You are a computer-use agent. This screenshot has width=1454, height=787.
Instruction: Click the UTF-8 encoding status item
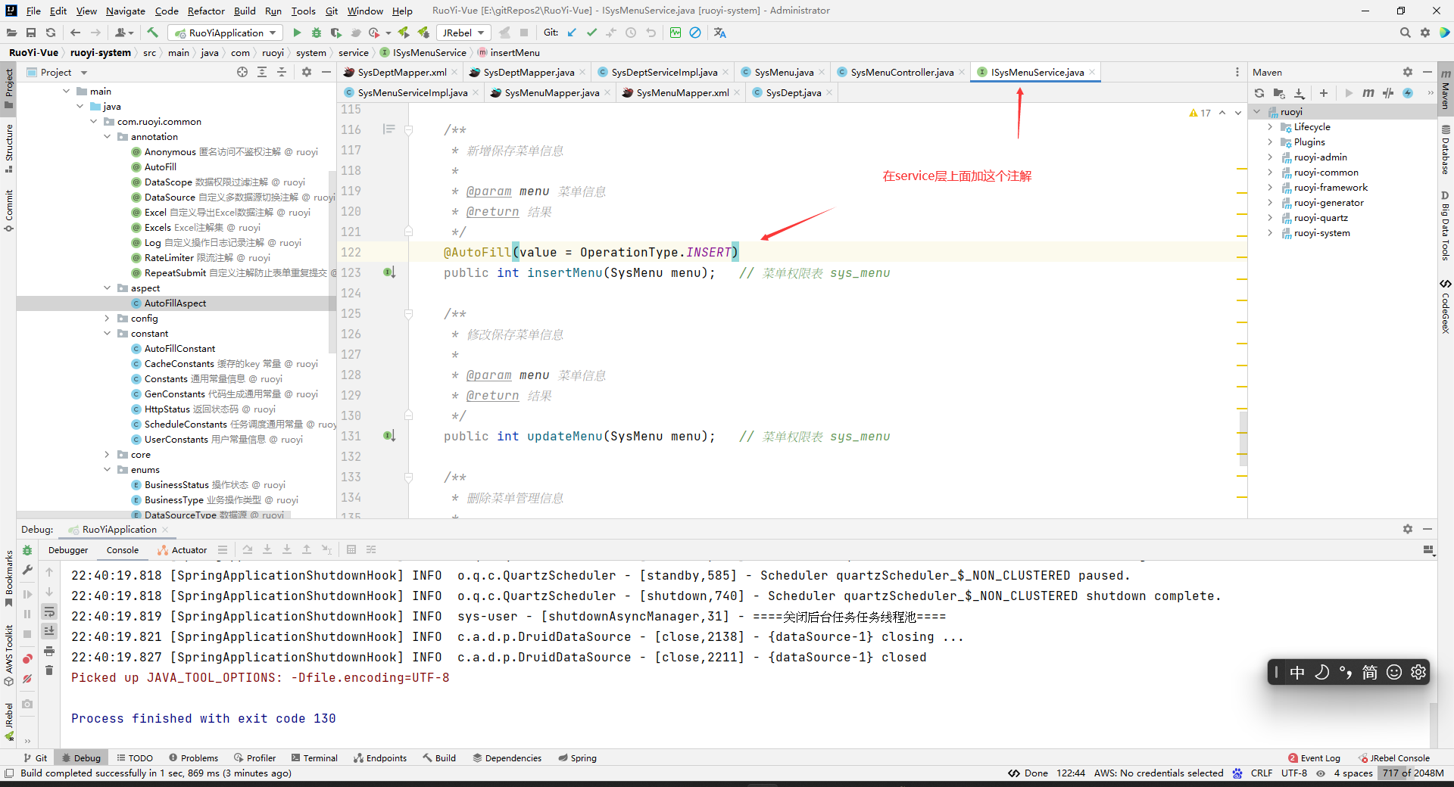1294,773
